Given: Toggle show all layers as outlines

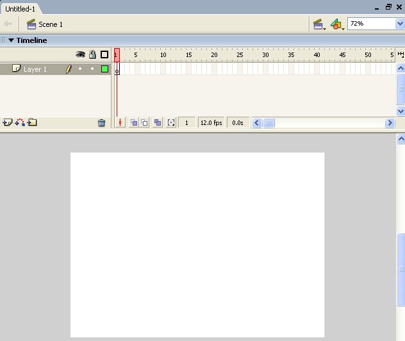Looking at the screenshot, I should click(x=104, y=54).
